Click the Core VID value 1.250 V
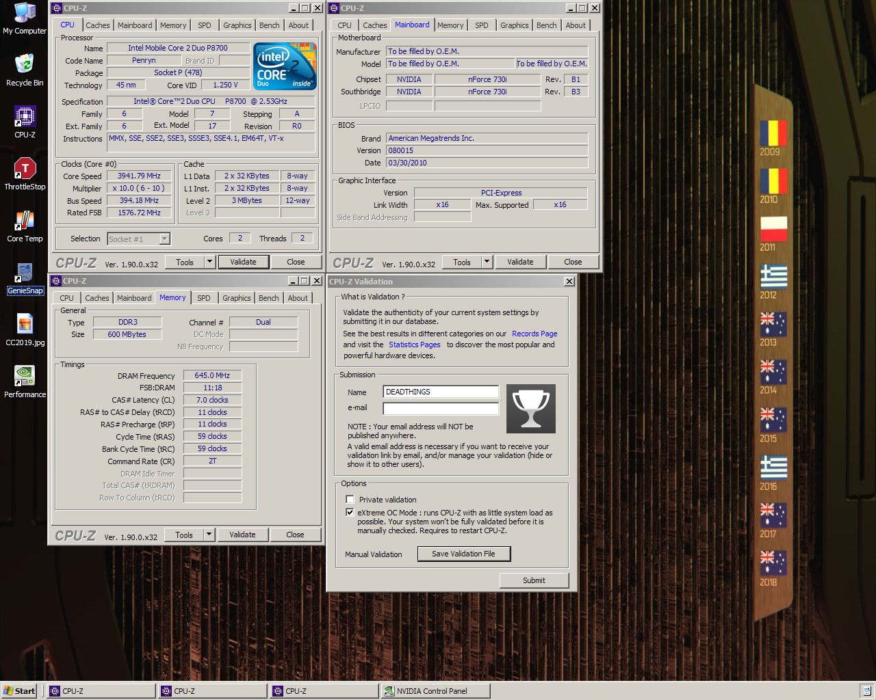This screenshot has height=700, width=876. coord(225,85)
